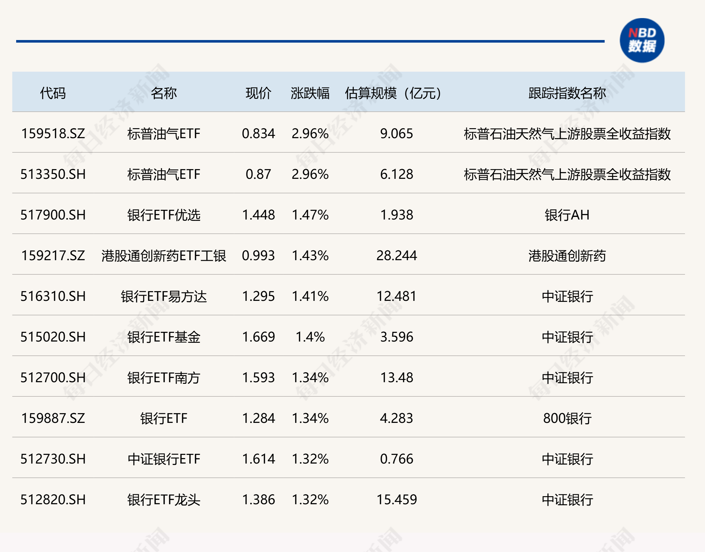Click code 517900.SH
Image resolution: width=705 pixels, height=552 pixels.
point(53,215)
